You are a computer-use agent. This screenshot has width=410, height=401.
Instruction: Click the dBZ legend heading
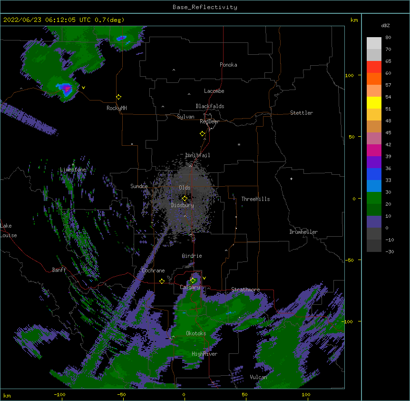385,26
